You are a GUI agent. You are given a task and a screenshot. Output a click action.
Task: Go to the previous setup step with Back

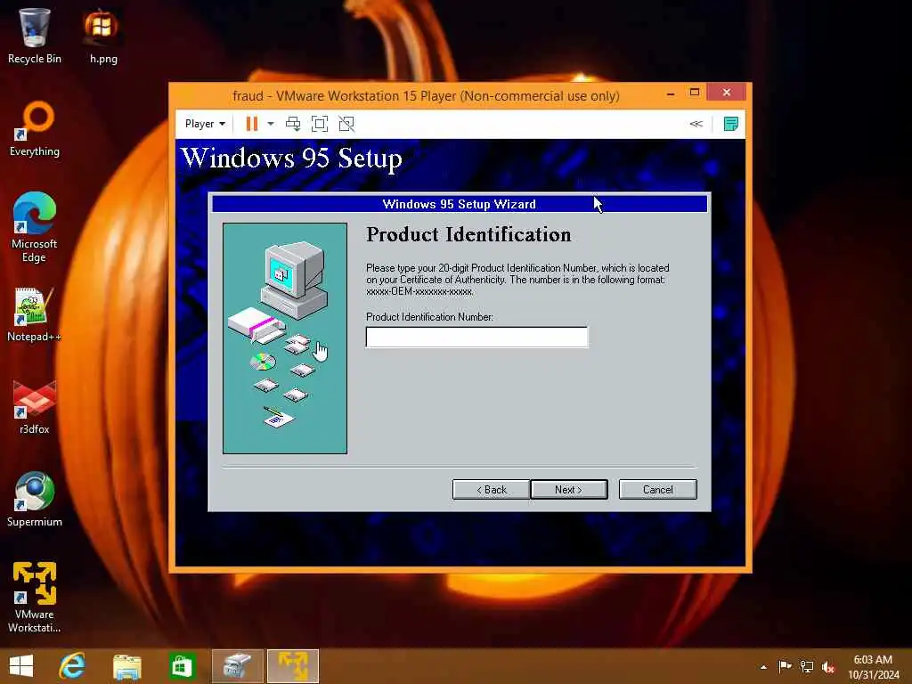click(x=491, y=490)
